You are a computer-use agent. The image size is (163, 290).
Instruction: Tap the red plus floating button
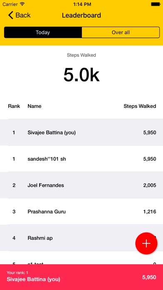click(x=146, y=243)
